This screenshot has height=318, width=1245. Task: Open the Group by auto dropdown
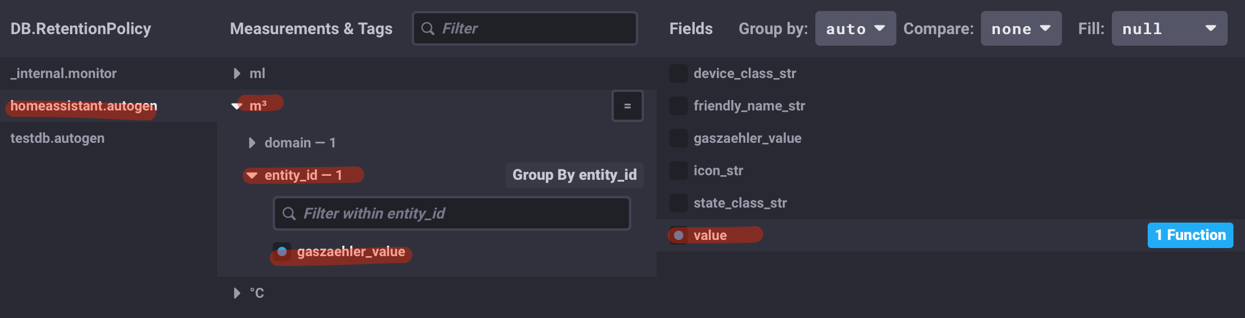pyautogui.click(x=855, y=28)
